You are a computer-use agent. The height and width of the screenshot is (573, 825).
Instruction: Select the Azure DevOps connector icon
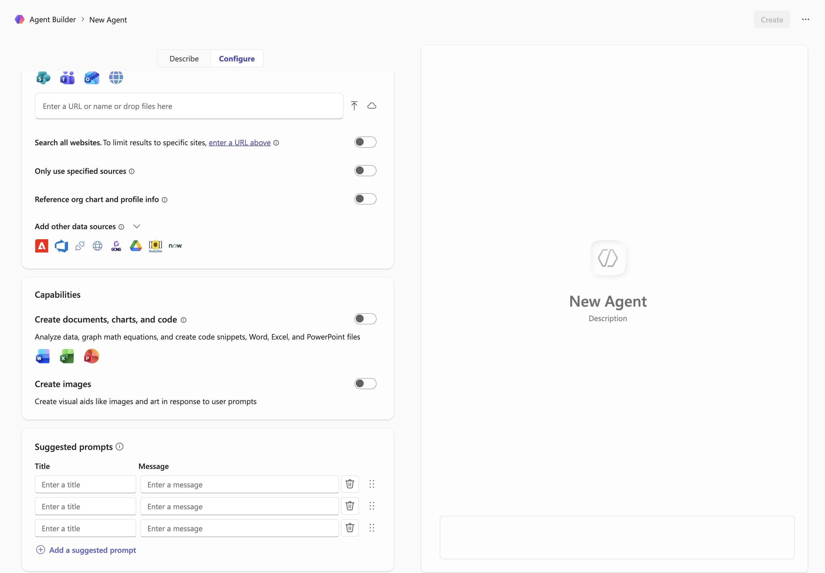tap(61, 246)
